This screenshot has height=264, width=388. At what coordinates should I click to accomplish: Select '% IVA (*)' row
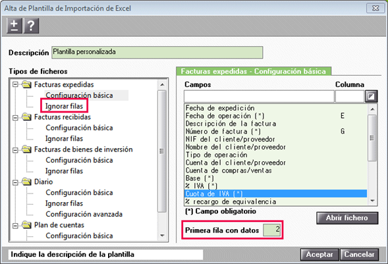(275, 186)
